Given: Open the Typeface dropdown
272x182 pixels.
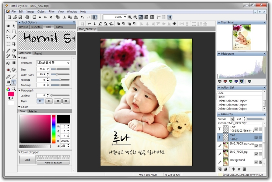Looking at the screenshot, I should tap(68, 63).
